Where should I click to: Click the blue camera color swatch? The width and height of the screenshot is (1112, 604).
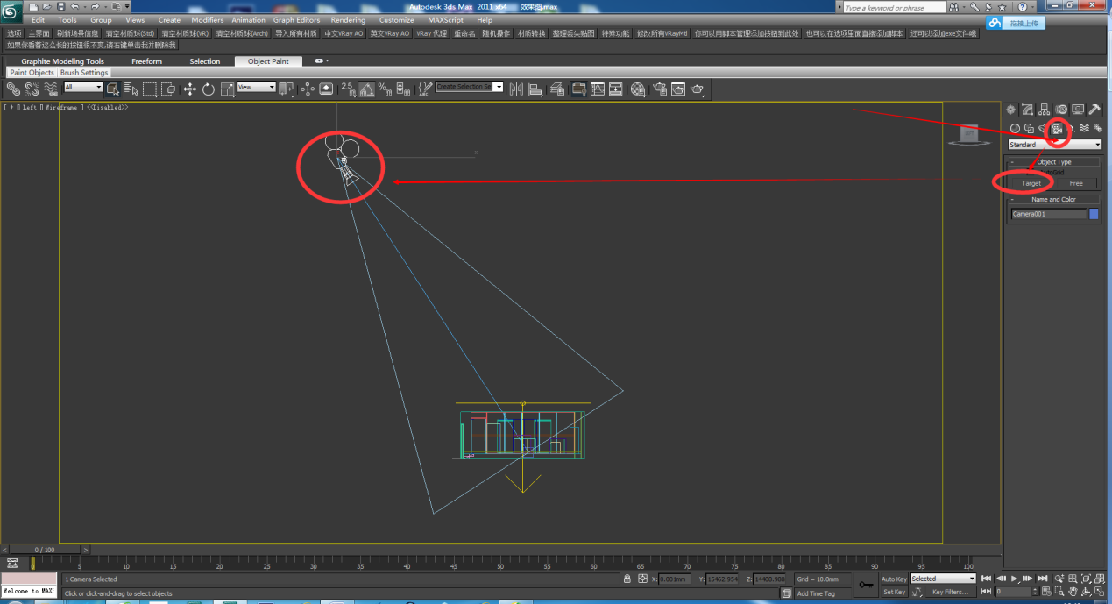1094,214
